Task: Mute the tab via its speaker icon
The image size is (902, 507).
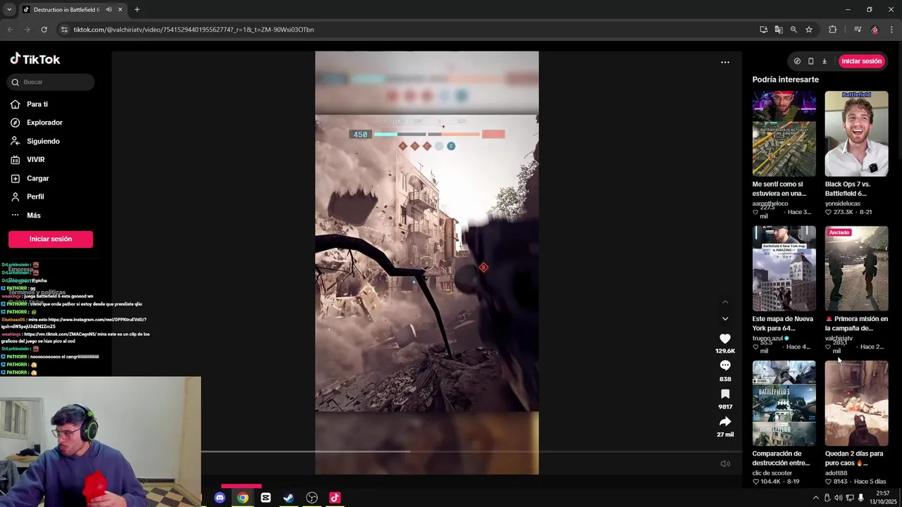Action: pos(108,10)
